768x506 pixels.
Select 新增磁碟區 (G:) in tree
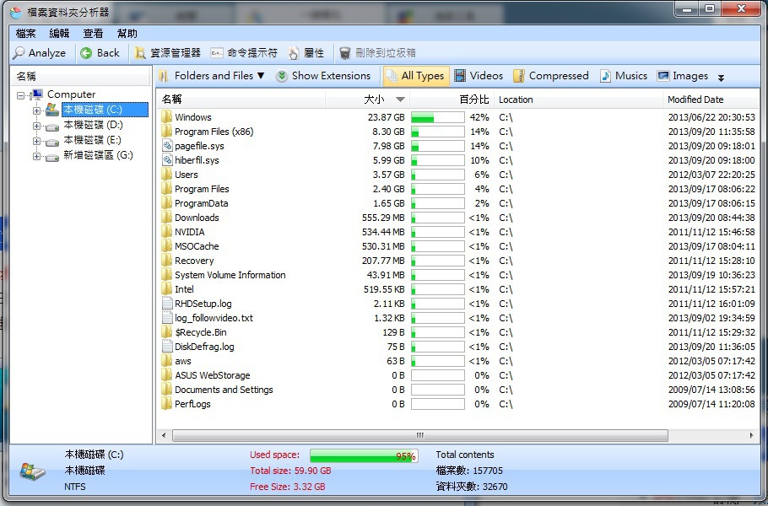(98, 155)
